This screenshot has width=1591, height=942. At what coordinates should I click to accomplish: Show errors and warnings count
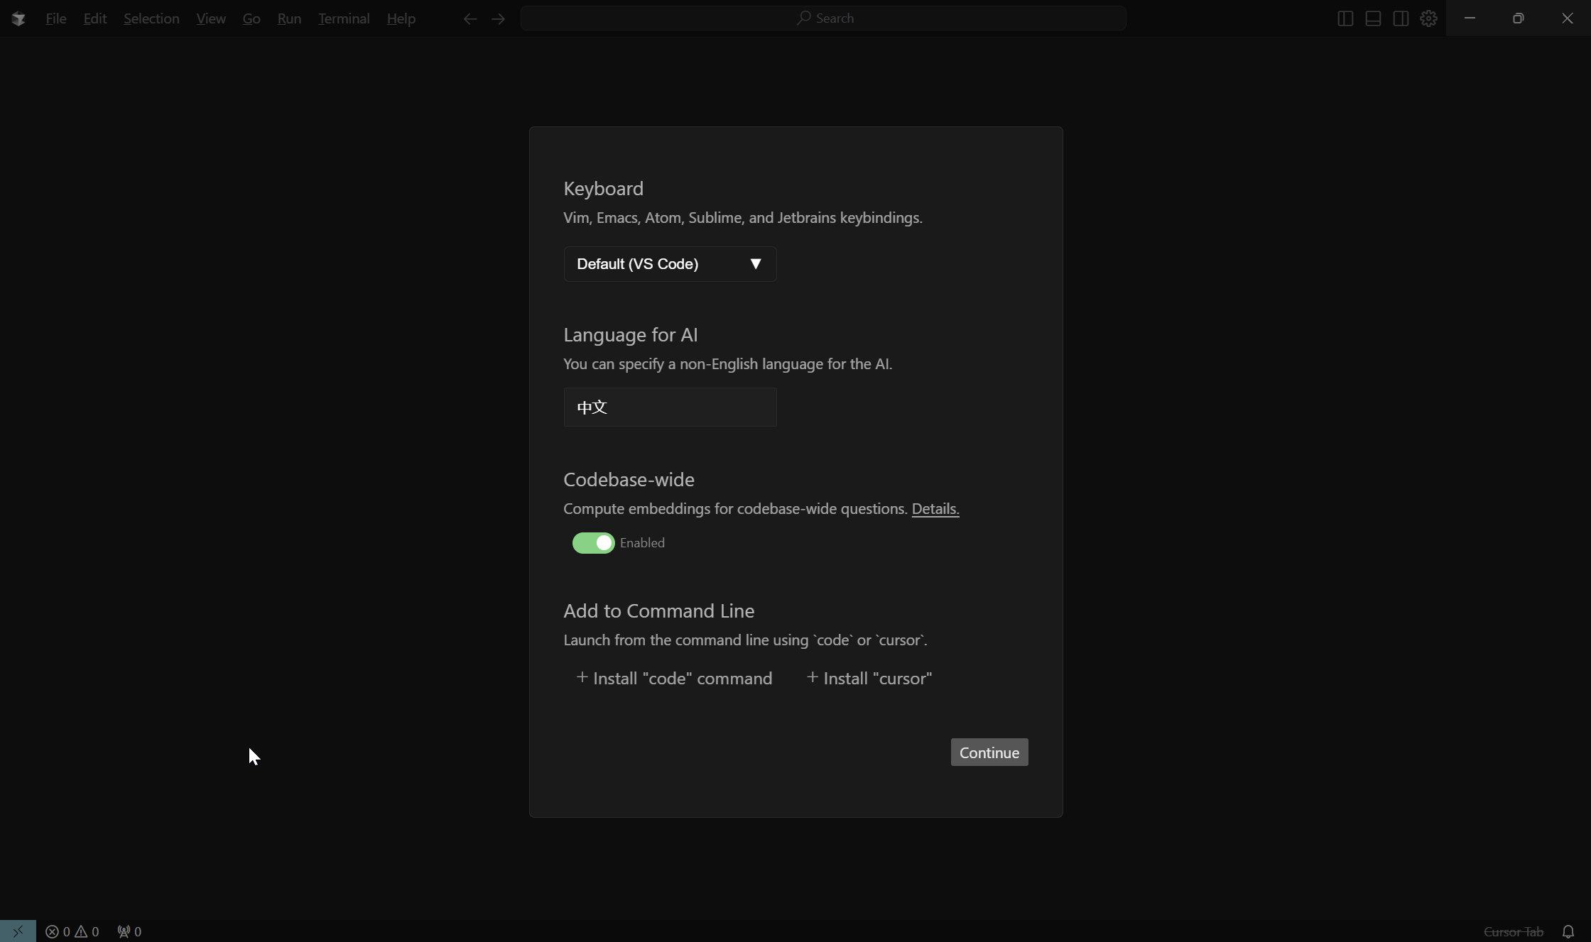coord(72,931)
